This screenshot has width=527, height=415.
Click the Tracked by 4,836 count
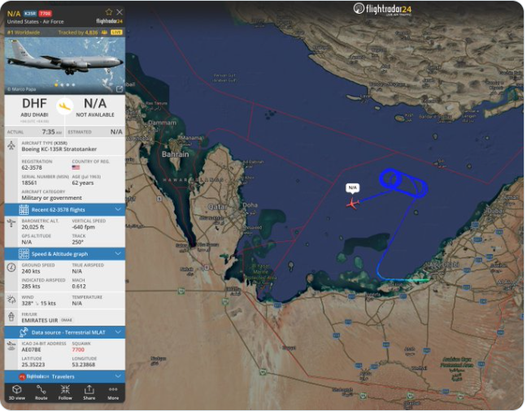(78, 32)
